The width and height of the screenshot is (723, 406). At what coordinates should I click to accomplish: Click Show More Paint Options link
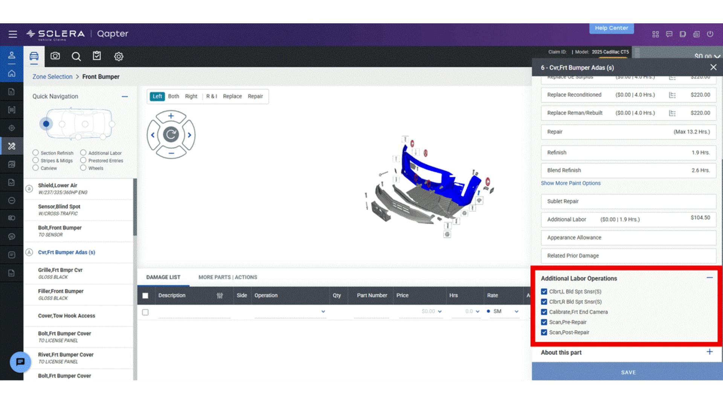click(570, 183)
